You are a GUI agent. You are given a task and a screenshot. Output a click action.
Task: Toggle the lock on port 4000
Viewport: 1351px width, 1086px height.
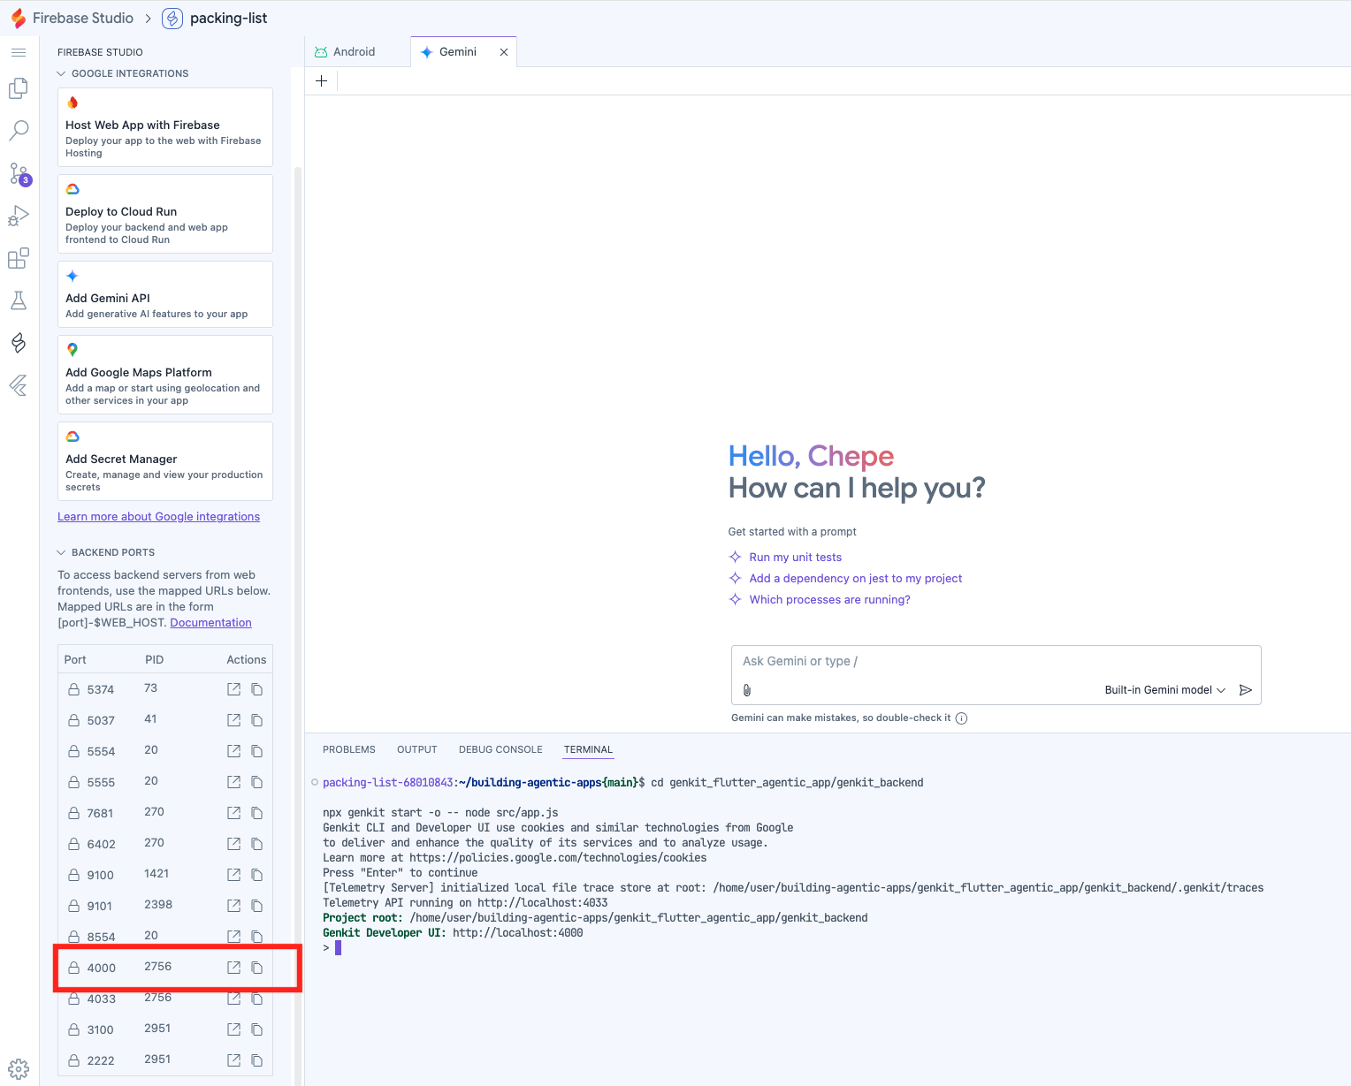(x=74, y=968)
